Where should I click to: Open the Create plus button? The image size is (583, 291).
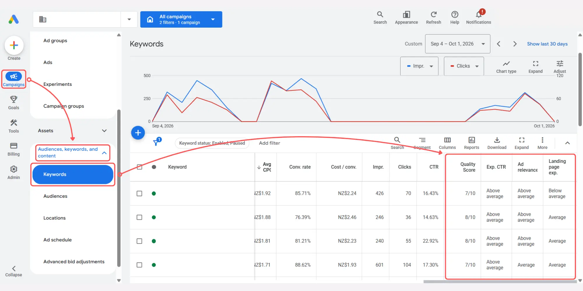pyautogui.click(x=14, y=45)
